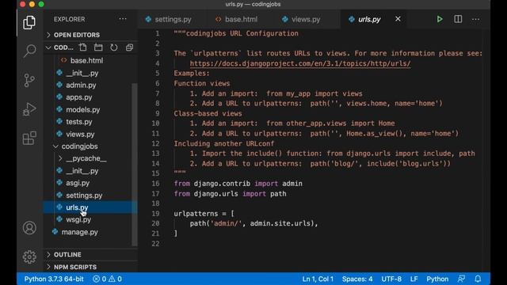Open the Run and Debug view

(29, 109)
